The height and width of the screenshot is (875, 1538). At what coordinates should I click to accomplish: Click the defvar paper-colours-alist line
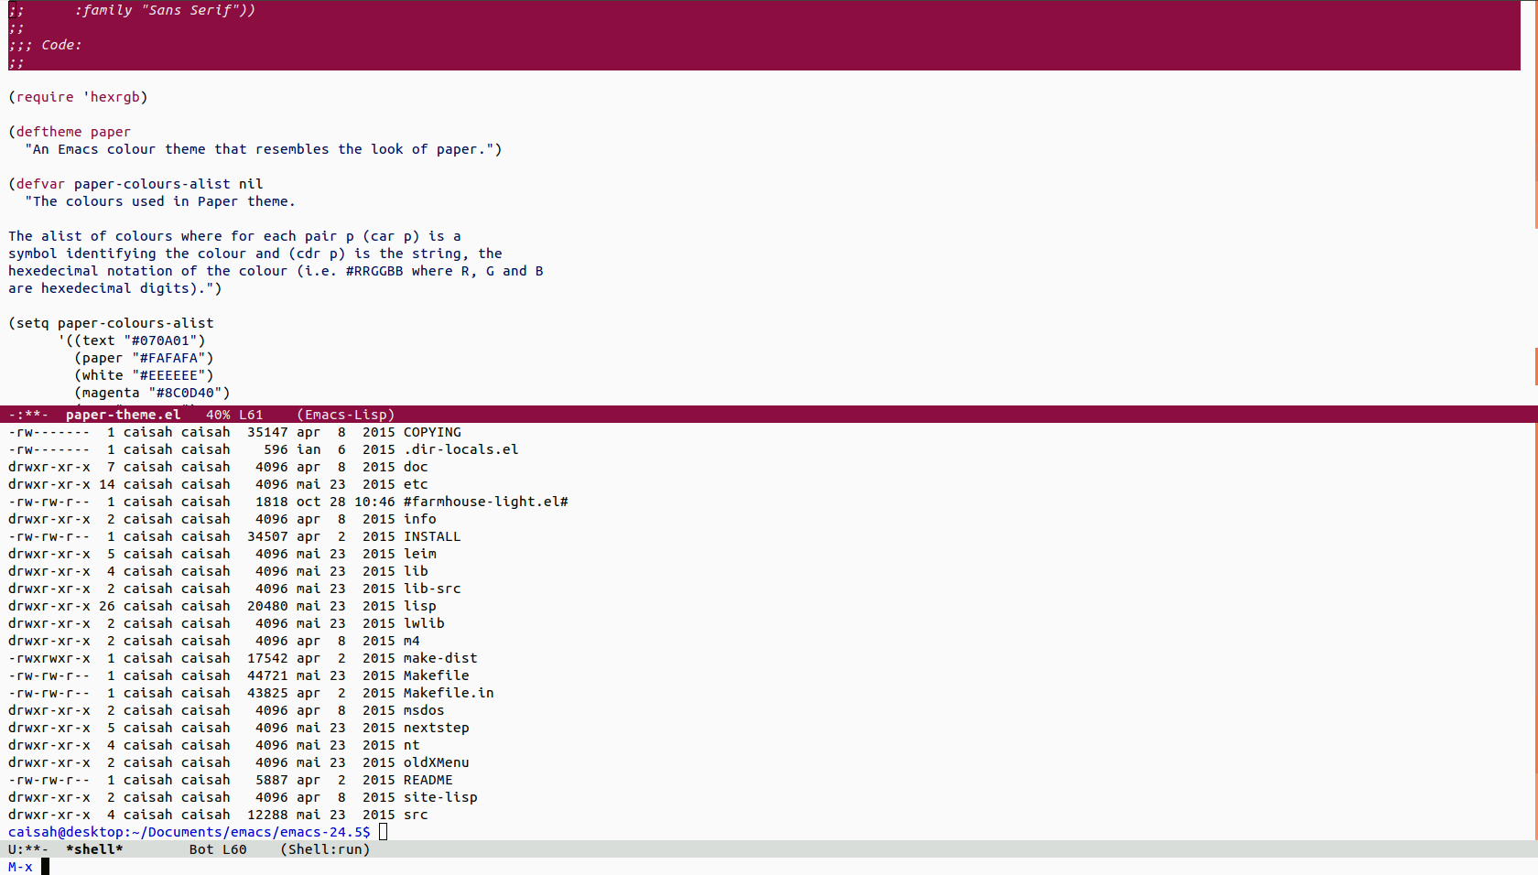coord(135,184)
